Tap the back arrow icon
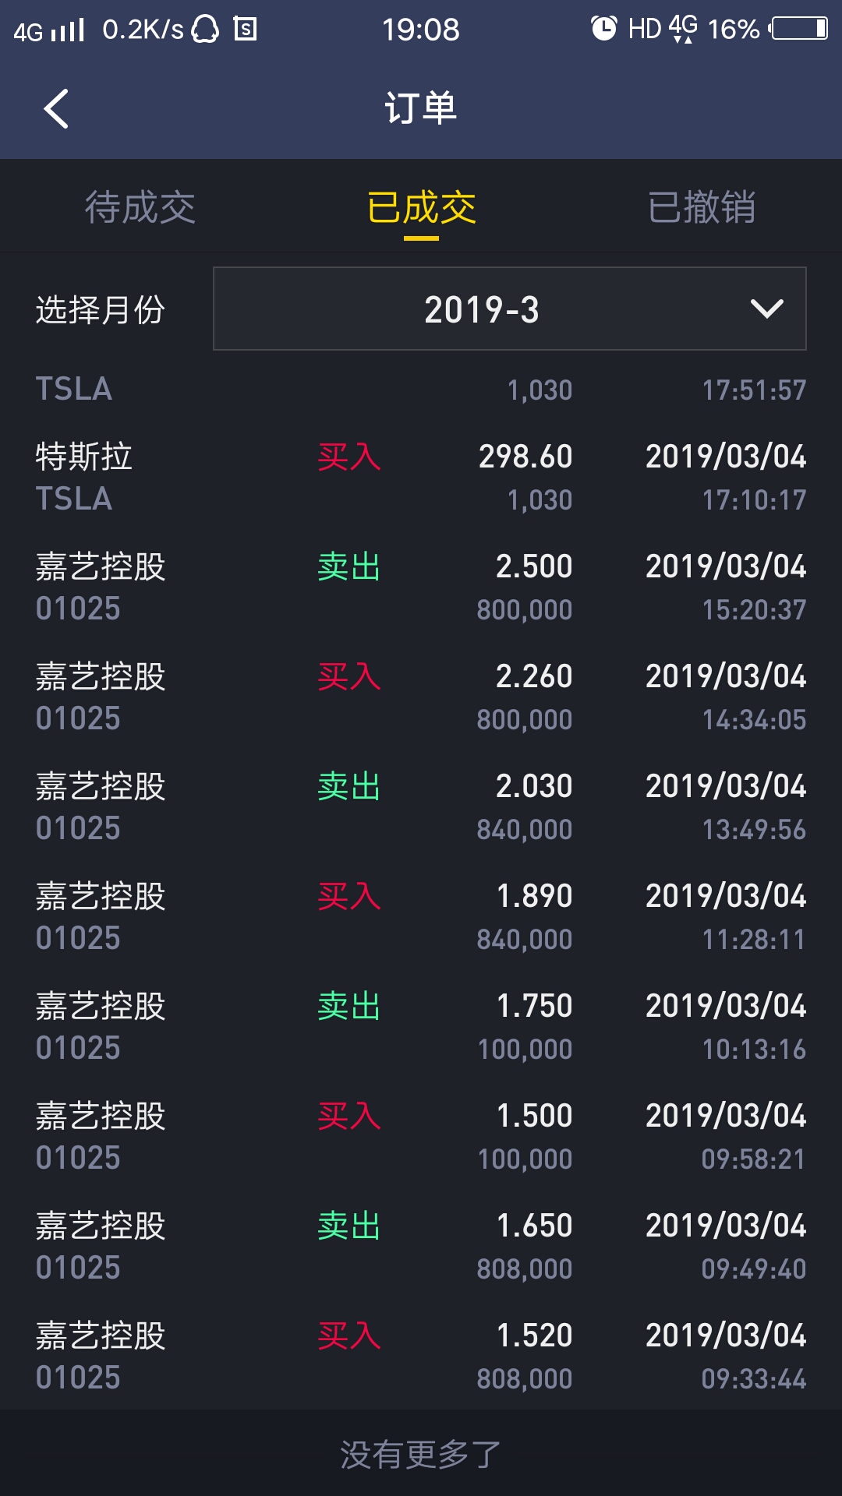Image resolution: width=842 pixels, height=1496 pixels. click(x=56, y=108)
